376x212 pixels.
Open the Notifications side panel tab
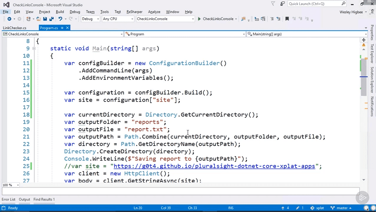click(x=372, y=106)
